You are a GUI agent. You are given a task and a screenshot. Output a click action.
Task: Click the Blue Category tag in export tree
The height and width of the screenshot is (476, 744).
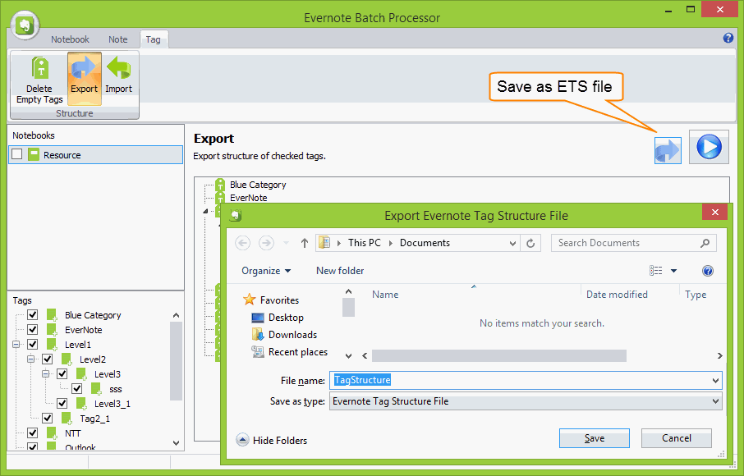(258, 185)
